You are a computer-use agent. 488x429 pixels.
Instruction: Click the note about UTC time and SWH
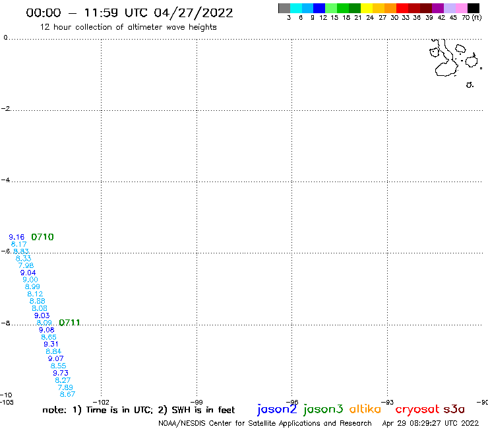click(x=138, y=410)
